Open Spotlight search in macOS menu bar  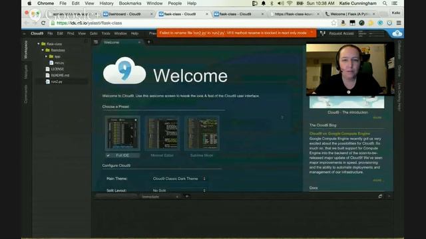[385, 3]
